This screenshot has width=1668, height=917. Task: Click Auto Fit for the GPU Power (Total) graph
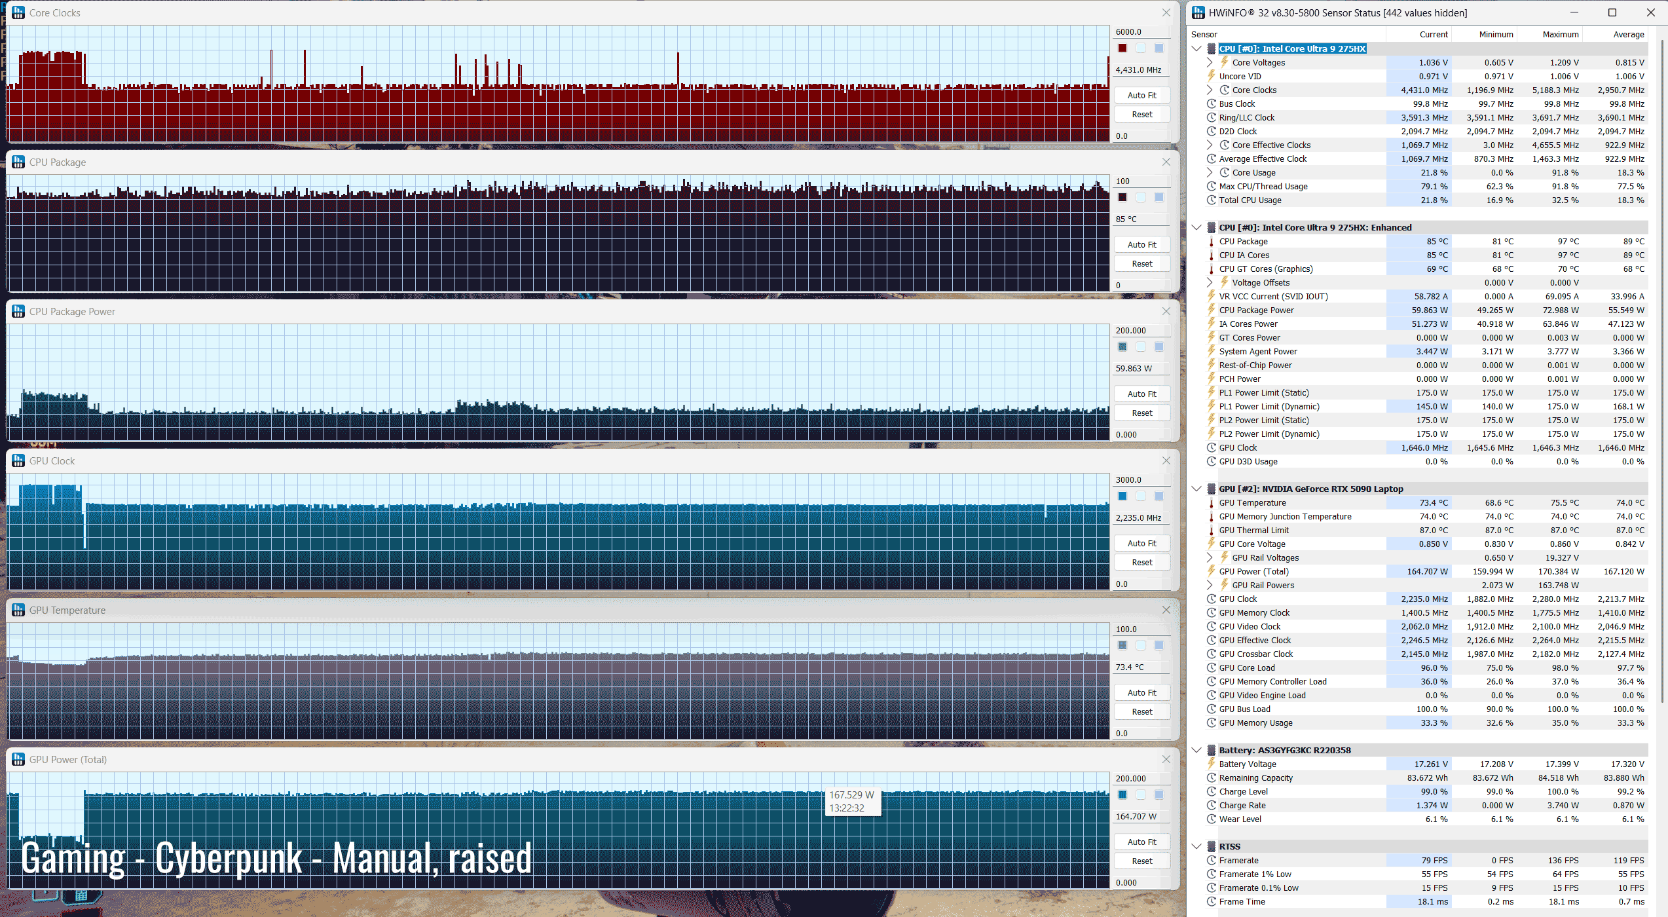1141,842
